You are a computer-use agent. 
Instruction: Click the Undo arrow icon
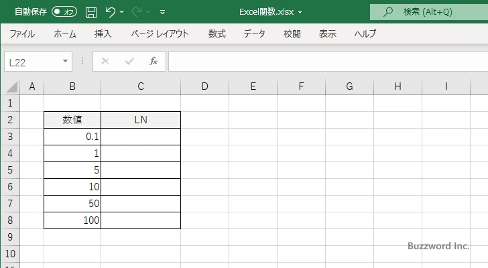pos(110,12)
